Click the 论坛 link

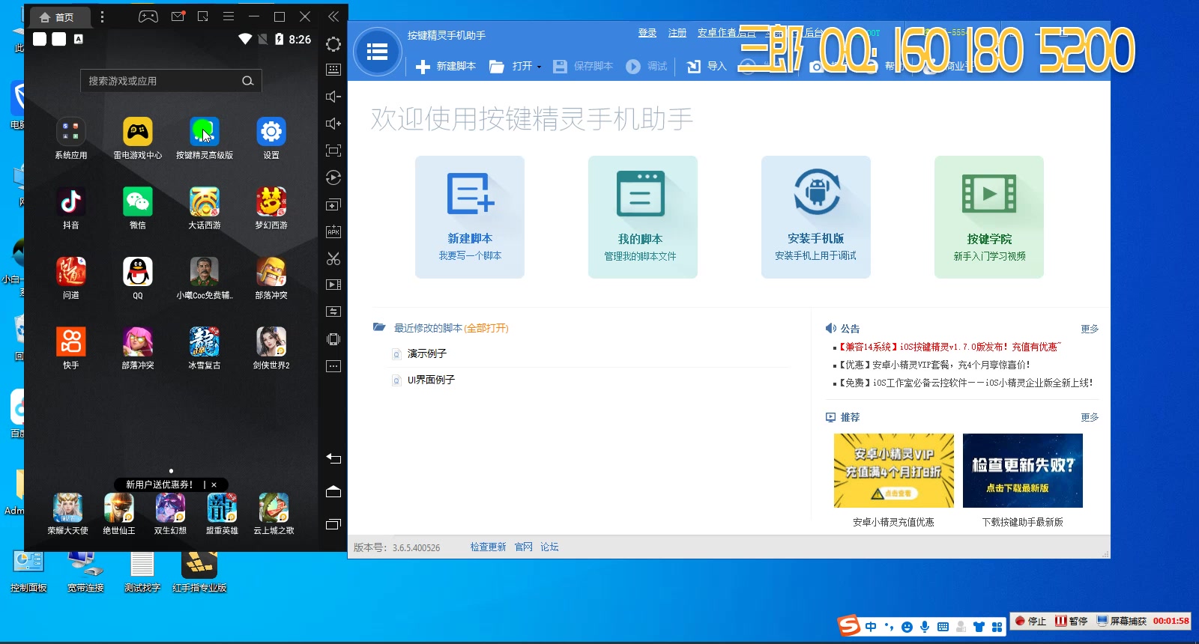549,547
